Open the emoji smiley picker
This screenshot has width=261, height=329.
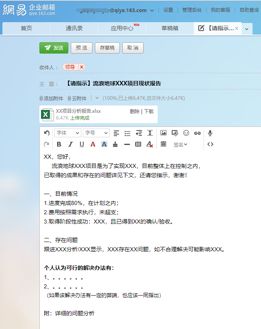186,133
